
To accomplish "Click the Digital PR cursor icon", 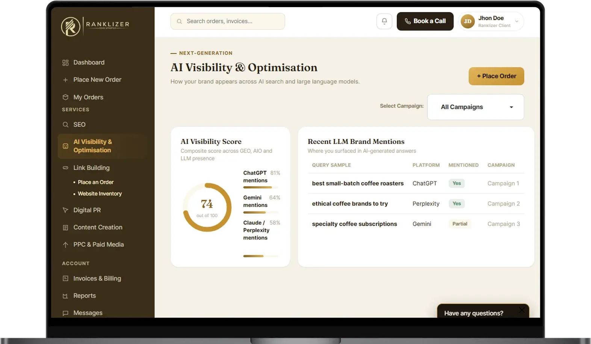I will pyautogui.click(x=65, y=210).
